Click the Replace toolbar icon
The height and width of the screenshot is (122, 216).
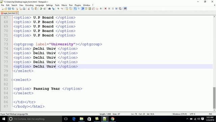[x=53, y=8]
